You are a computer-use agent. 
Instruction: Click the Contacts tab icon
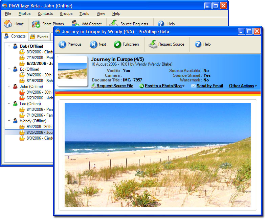point(7,36)
